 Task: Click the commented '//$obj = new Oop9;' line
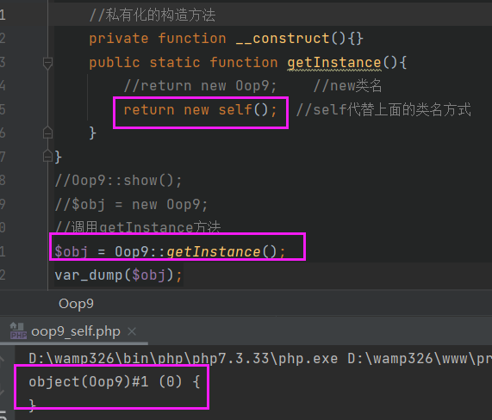pyautogui.click(x=131, y=205)
